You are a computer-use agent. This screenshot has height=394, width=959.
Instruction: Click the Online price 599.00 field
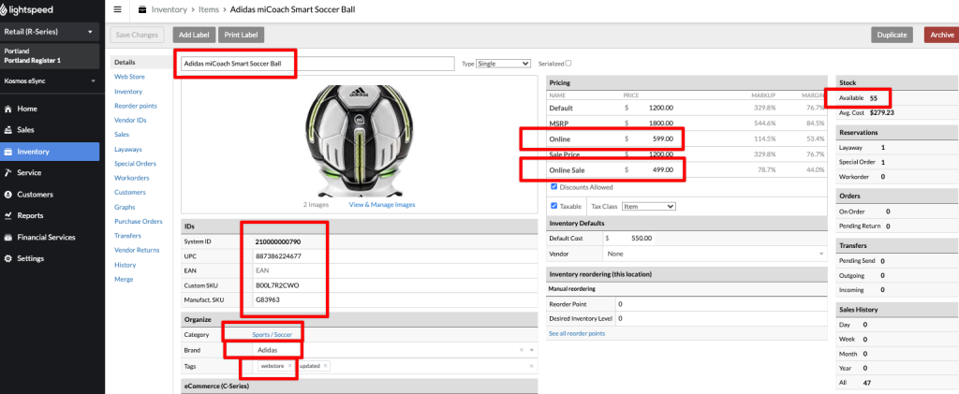click(653, 139)
